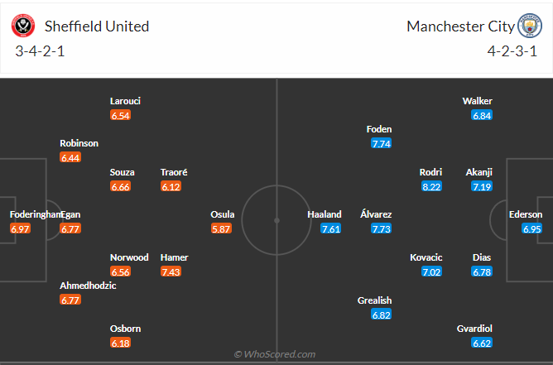Click the Sheffield United club crest
This screenshot has width=553, height=365.
[x=23, y=26]
